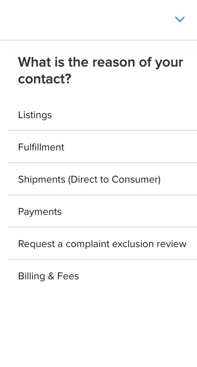Choose Fulfillment as the contact reason
Image resolution: width=197 pixels, height=367 pixels.
tap(102, 147)
